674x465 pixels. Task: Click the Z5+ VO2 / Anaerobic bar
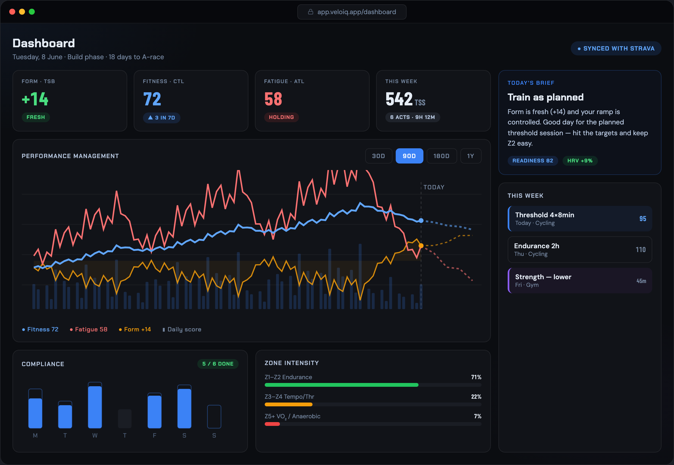(373, 424)
